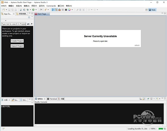Click the back navigation arrow icon

pyautogui.click(x=89, y=10)
